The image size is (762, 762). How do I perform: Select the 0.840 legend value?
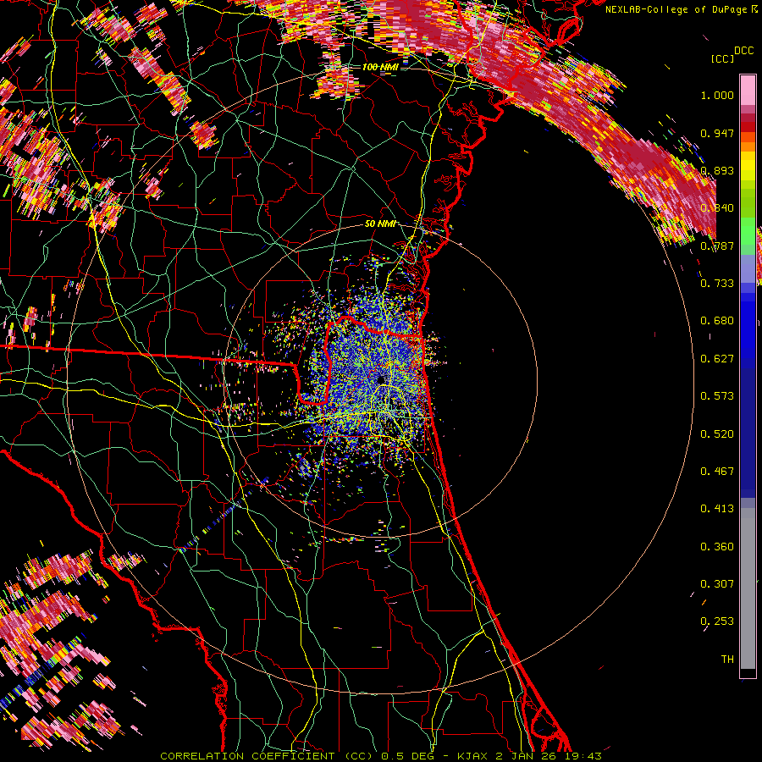717,208
